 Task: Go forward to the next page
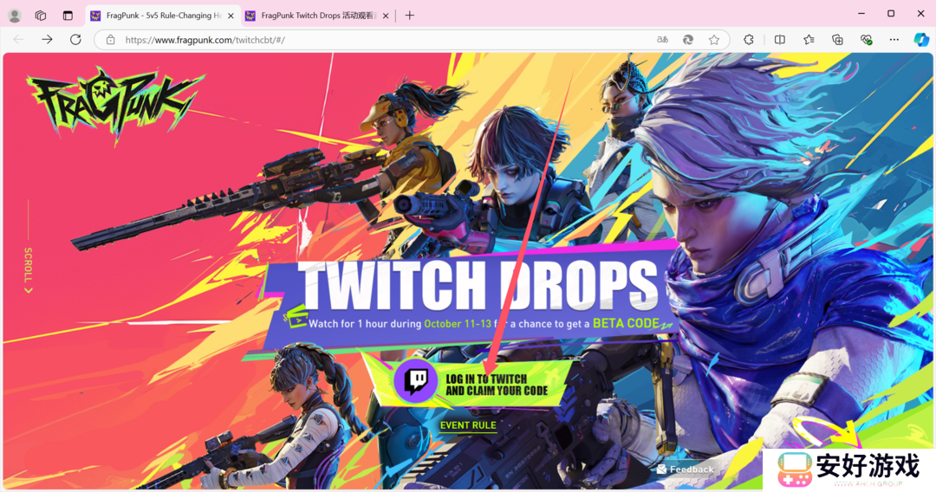(x=47, y=40)
